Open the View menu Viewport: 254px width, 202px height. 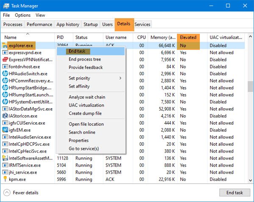[40, 15]
